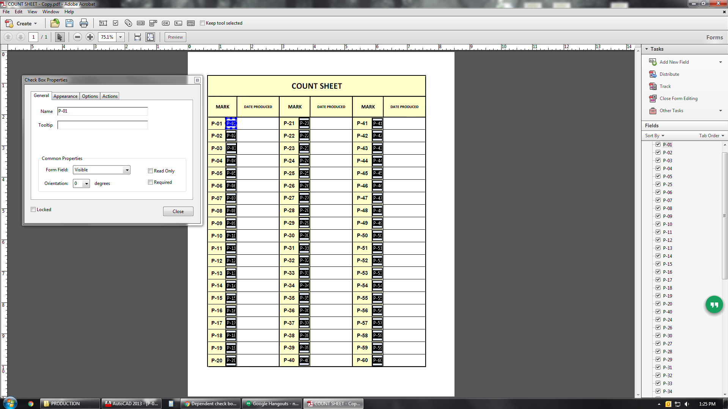This screenshot has width=728, height=409.
Task: Click the Print icon in toolbar
Action: (x=84, y=23)
